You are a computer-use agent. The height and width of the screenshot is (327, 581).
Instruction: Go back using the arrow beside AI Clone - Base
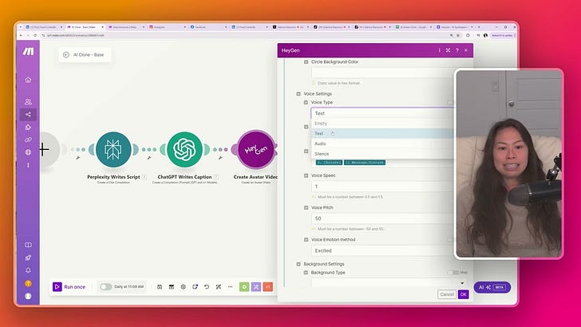(66, 55)
